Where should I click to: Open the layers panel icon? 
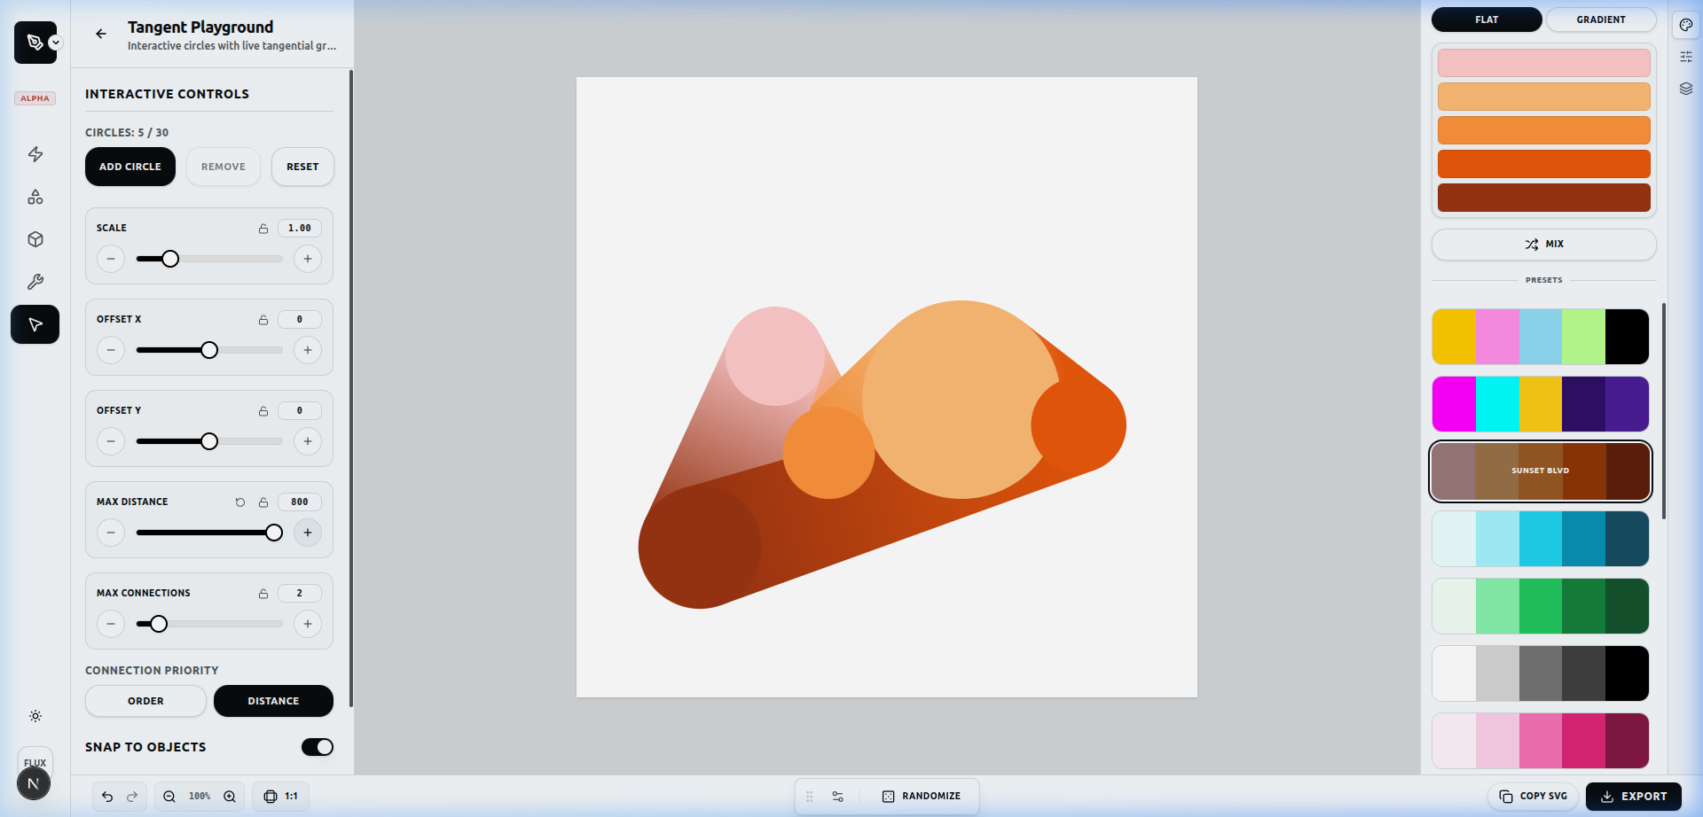tap(1686, 89)
